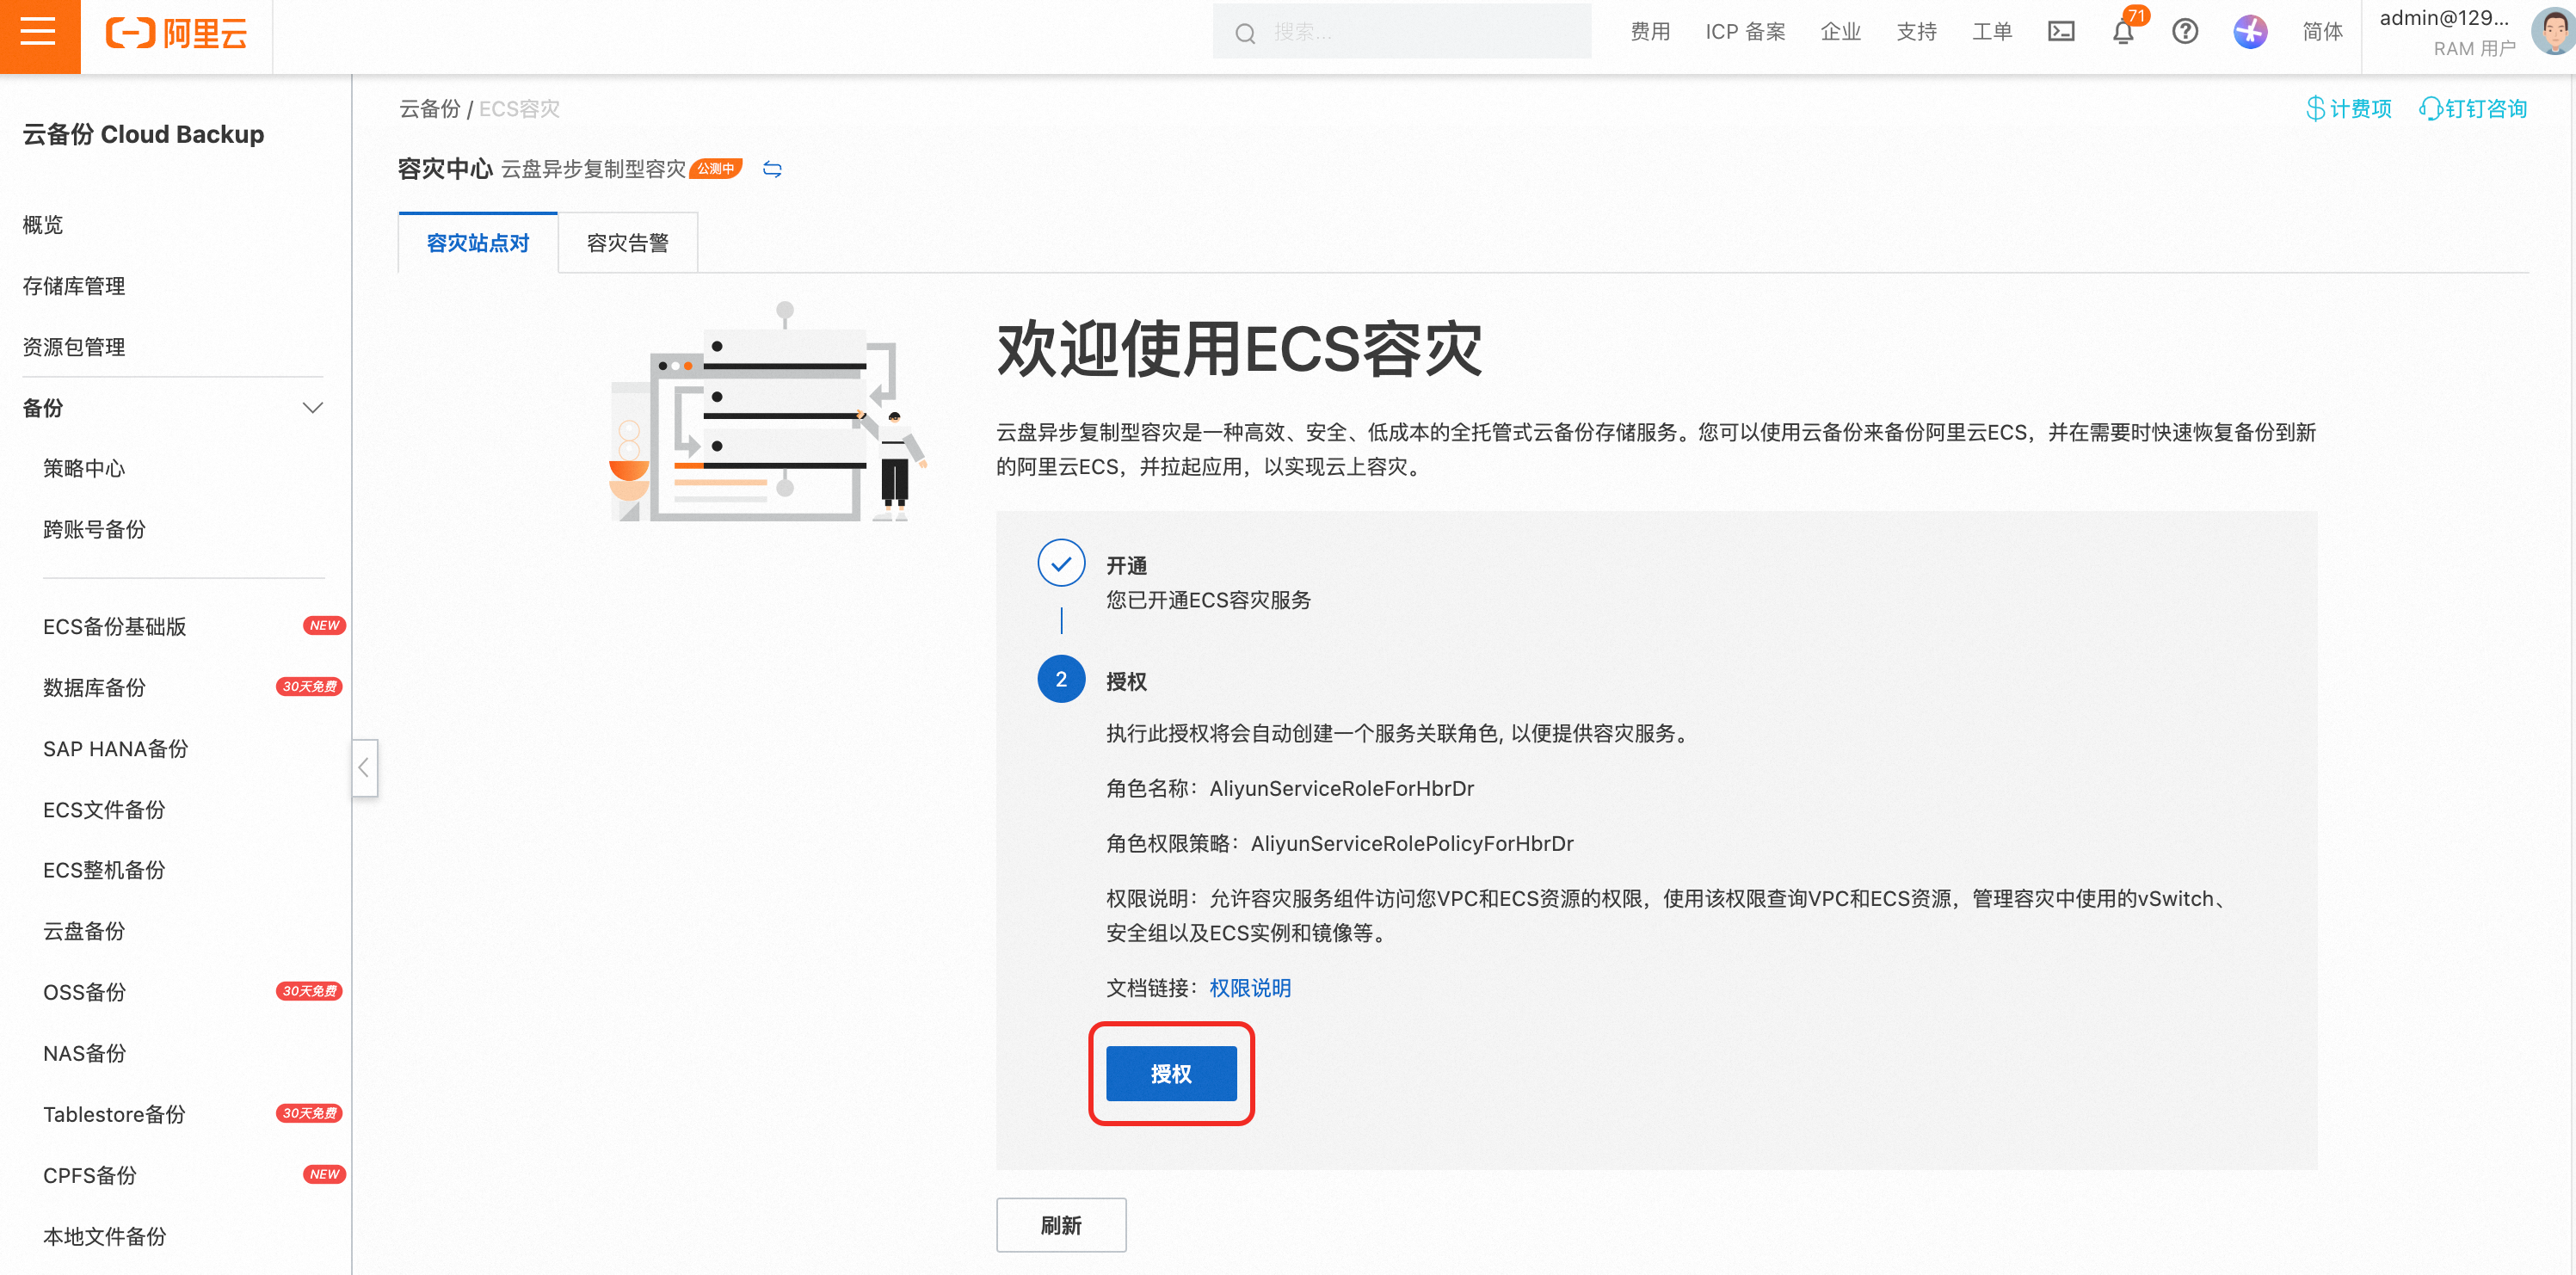Open 云盘备份 in the sidebar
This screenshot has width=2576, height=1275.
pyautogui.click(x=84, y=931)
